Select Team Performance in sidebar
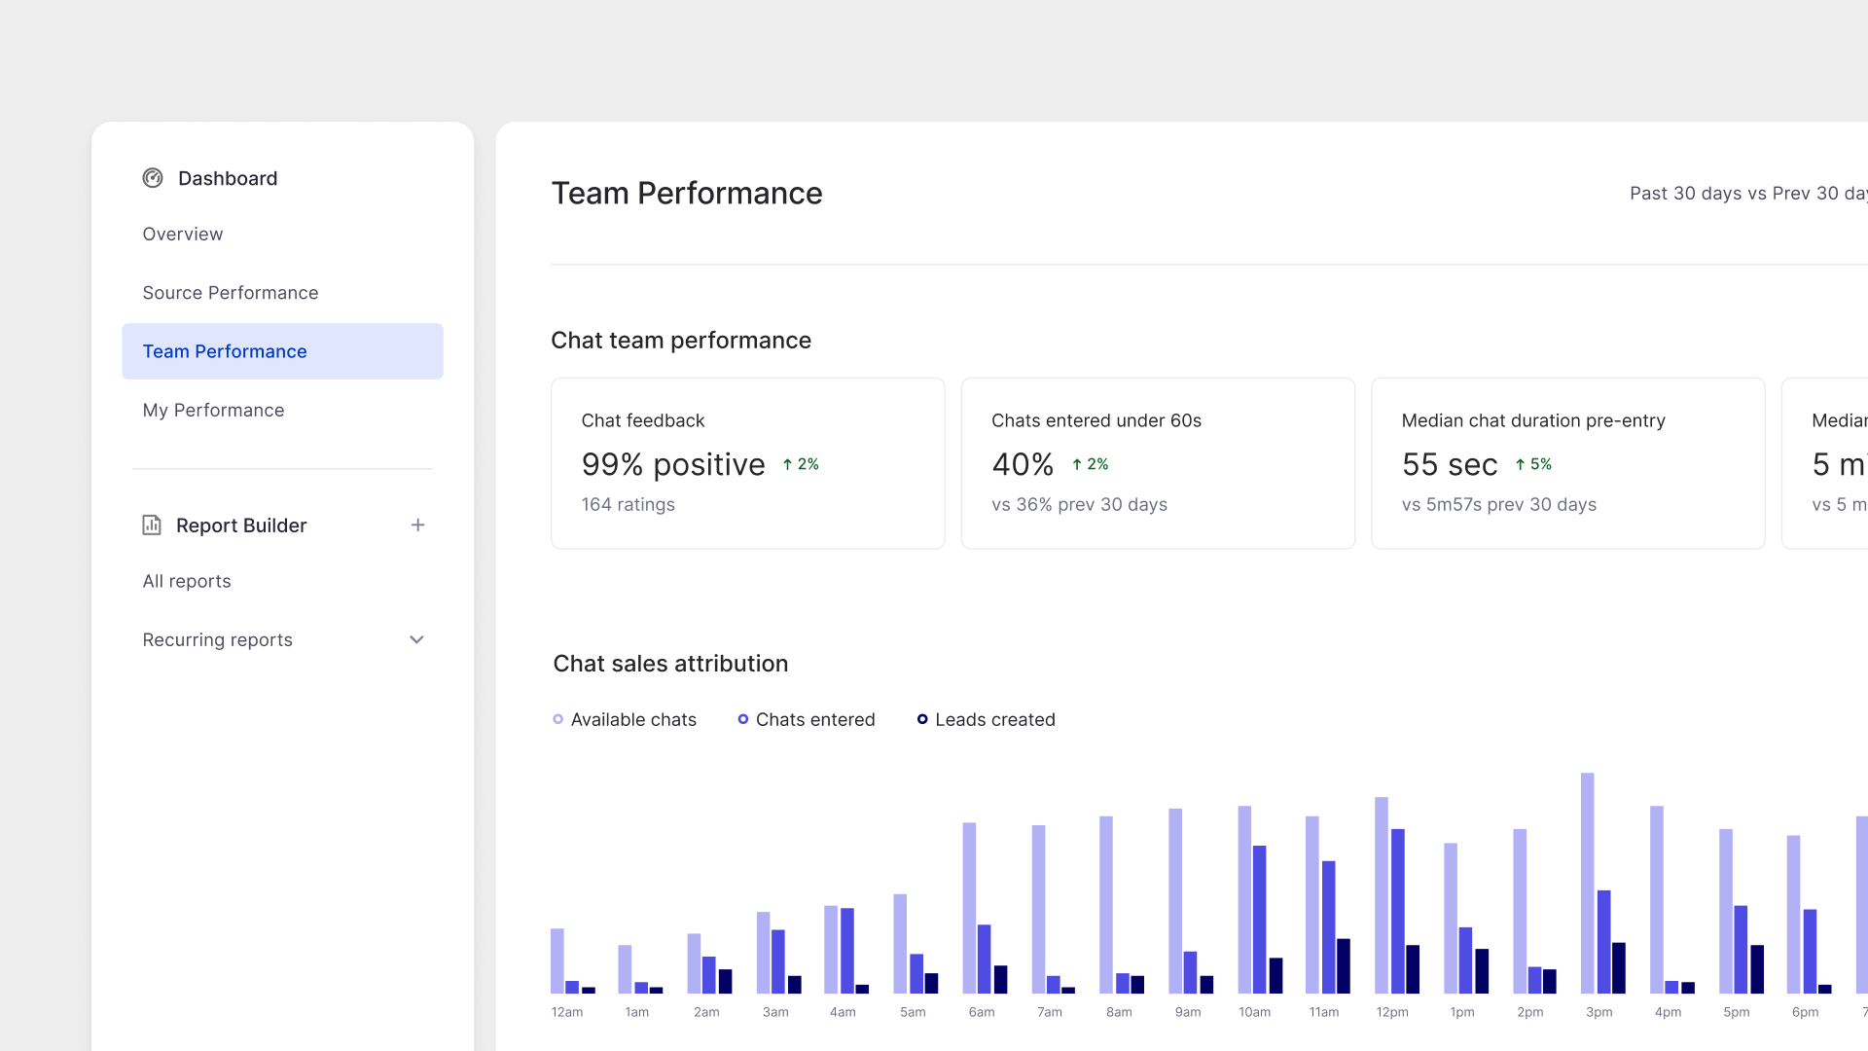The width and height of the screenshot is (1868, 1051). [x=282, y=351]
